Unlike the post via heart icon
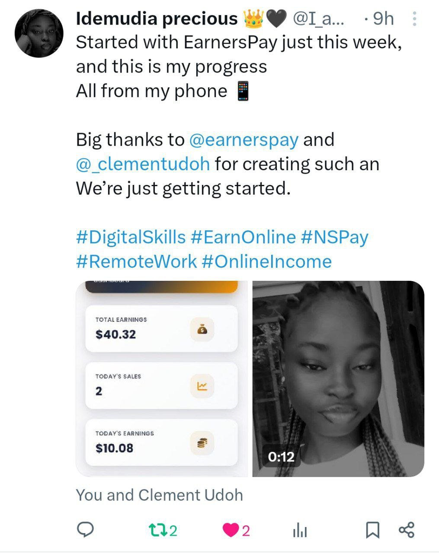Screen dimensions: 439x553 tap(231, 530)
